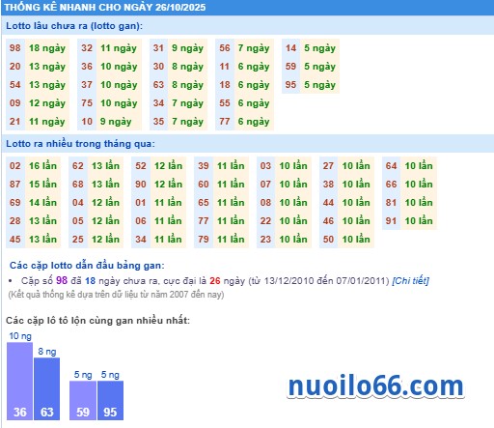
Task: Click frequent number 68
Action: [78, 185]
